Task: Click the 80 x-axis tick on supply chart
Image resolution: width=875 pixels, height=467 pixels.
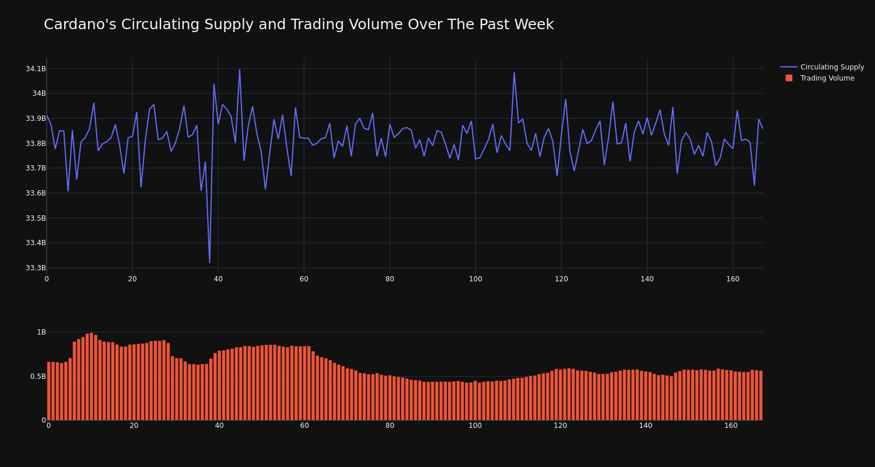Action: click(390, 279)
